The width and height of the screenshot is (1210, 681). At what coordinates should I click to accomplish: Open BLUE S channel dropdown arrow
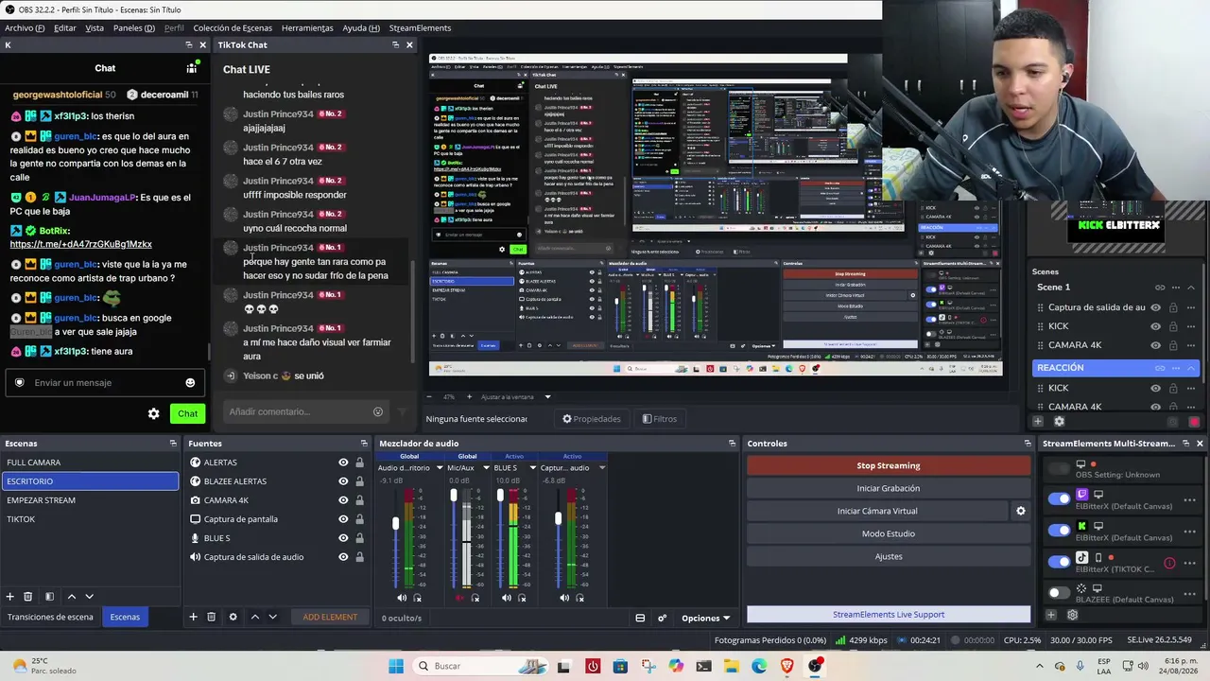coord(532,467)
